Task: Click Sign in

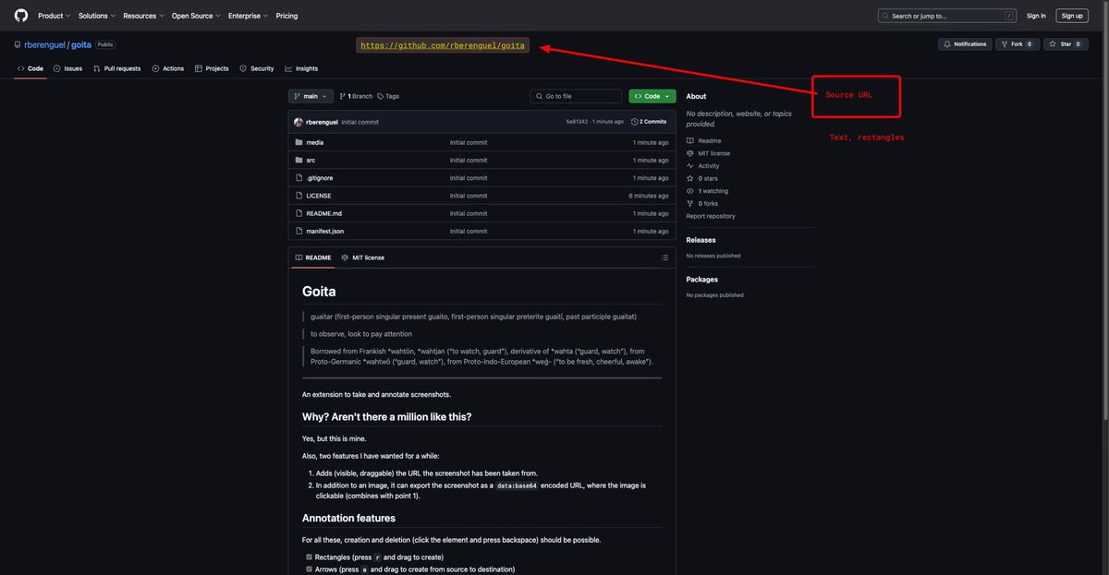Action: (1037, 16)
